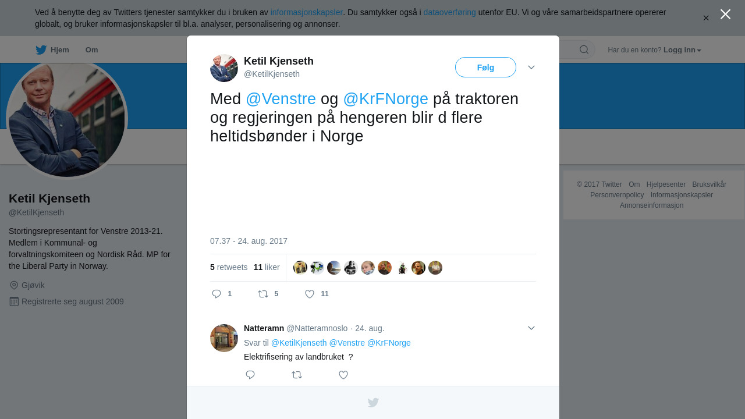This screenshot has height=419, width=745.
Task: Click the retweet icon with count 5
Action: (x=263, y=294)
